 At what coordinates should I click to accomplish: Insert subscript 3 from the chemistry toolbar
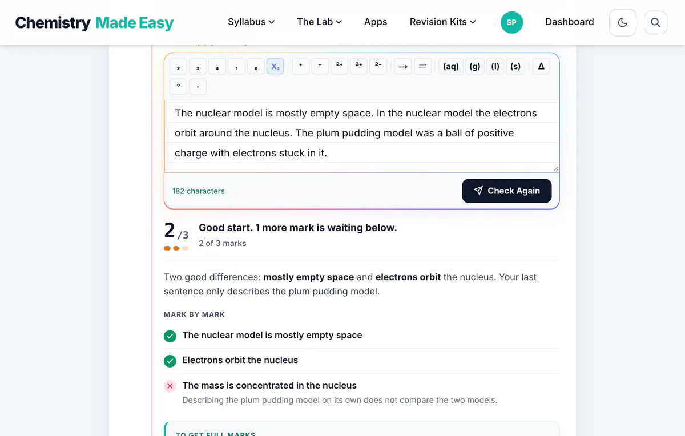(x=198, y=67)
